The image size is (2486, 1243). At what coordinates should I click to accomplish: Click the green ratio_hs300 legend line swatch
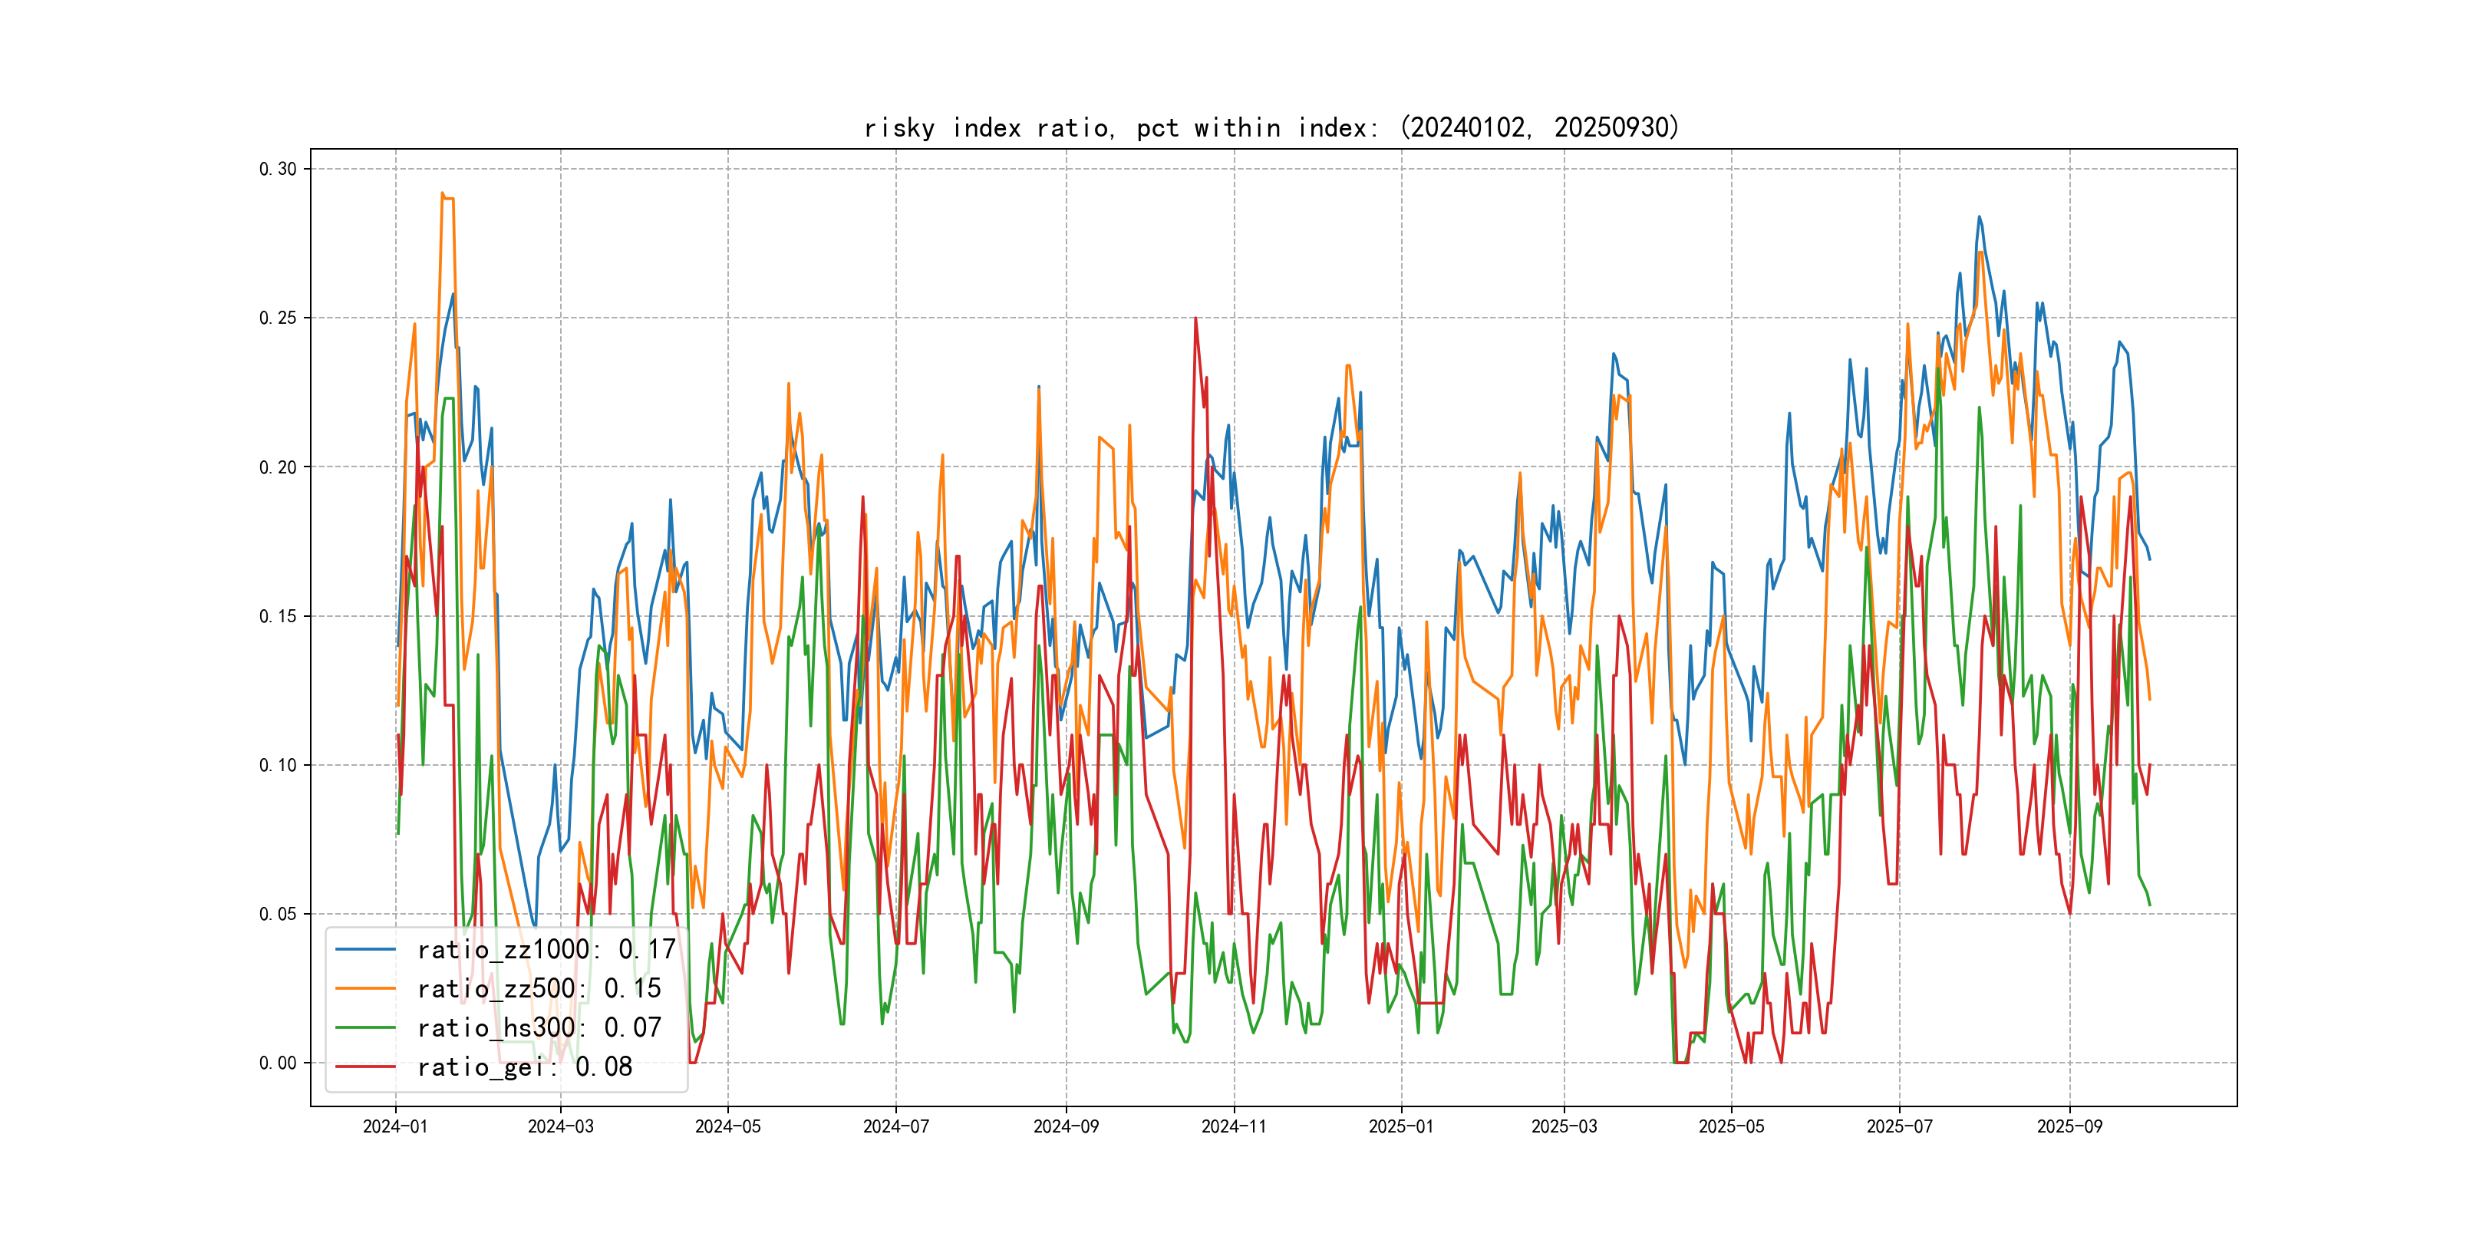(x=364, y=1028)
